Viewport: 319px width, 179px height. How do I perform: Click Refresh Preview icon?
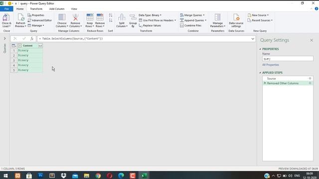coord(20,17)
